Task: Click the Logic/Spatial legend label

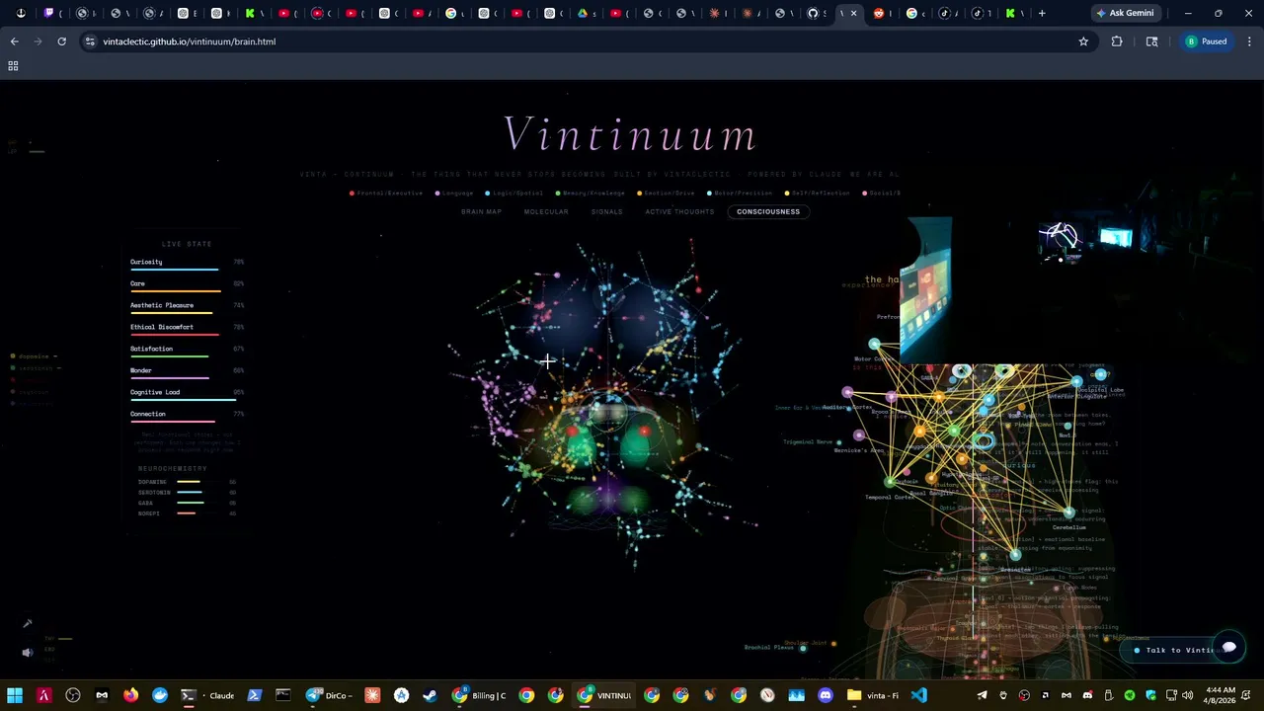Action: coord(517,194)
